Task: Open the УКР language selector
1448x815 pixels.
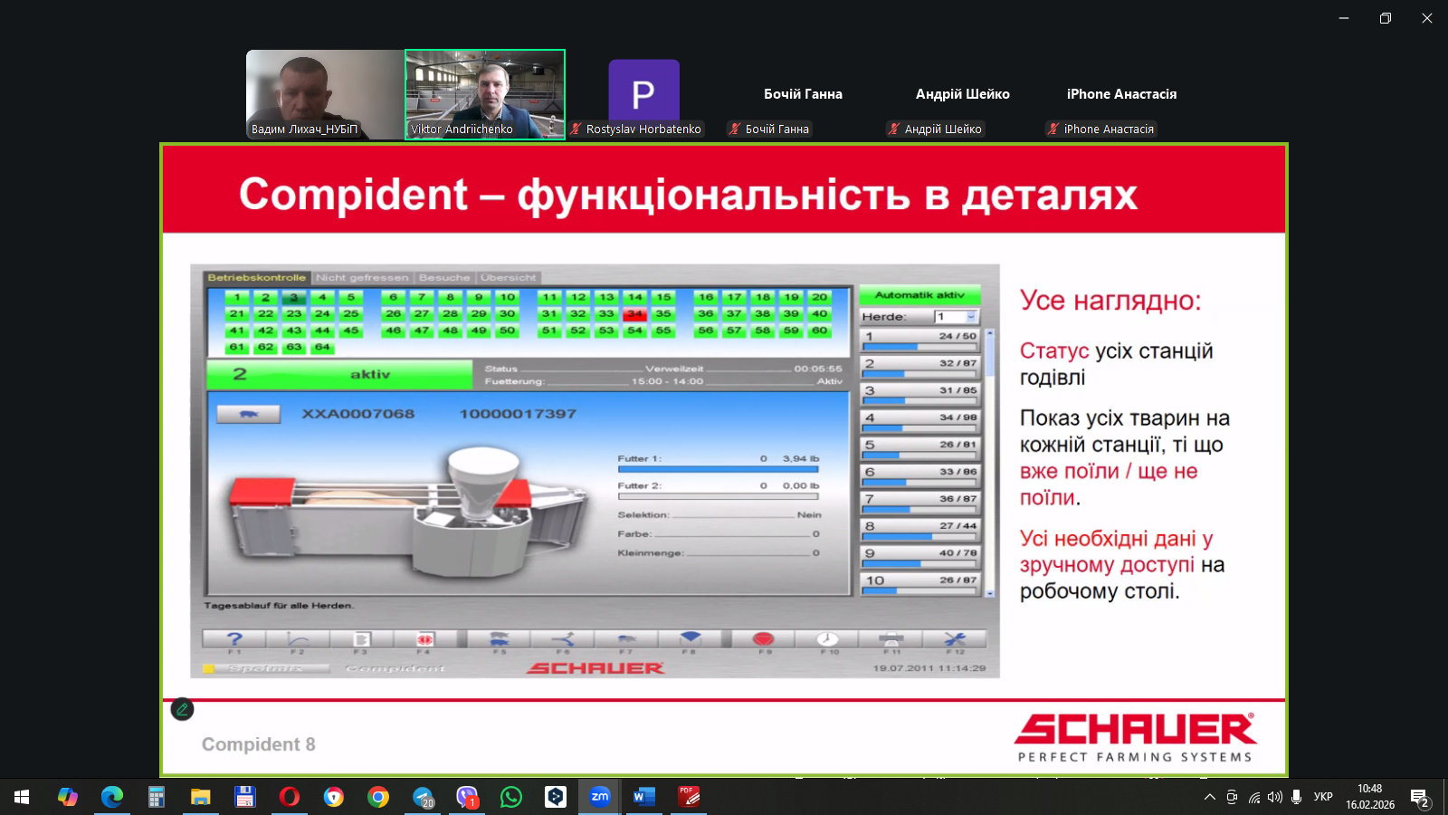Action: pos(1323,797)
